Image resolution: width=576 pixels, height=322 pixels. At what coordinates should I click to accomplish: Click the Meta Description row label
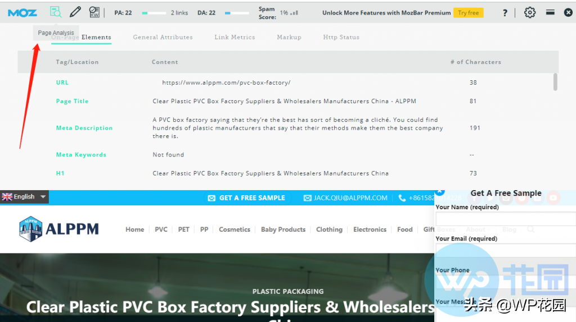[84, 128]
